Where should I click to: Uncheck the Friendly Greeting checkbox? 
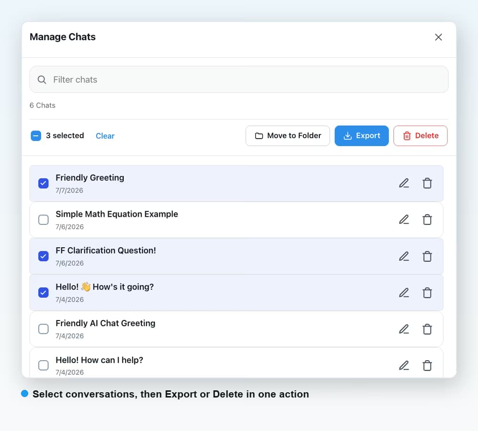[43, 183]
